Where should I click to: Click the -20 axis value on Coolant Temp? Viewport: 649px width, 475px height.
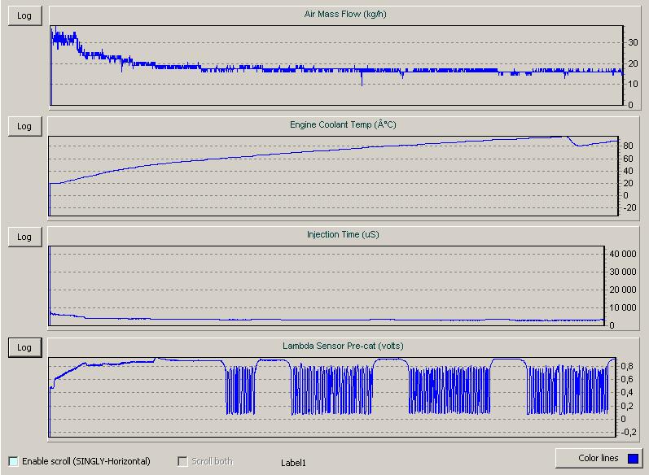[x=629, y=207]
